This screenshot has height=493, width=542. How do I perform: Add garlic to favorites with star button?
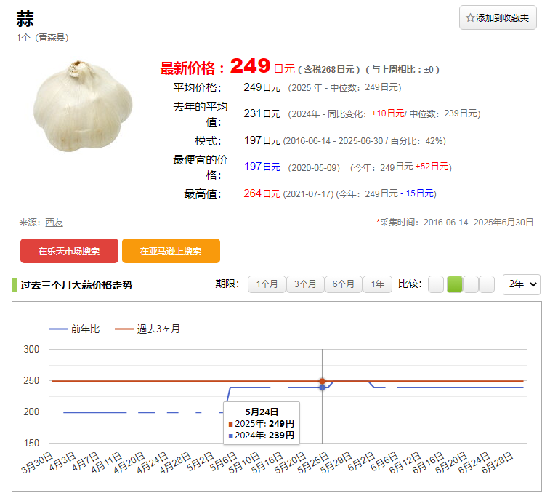[x=498, y=17]
